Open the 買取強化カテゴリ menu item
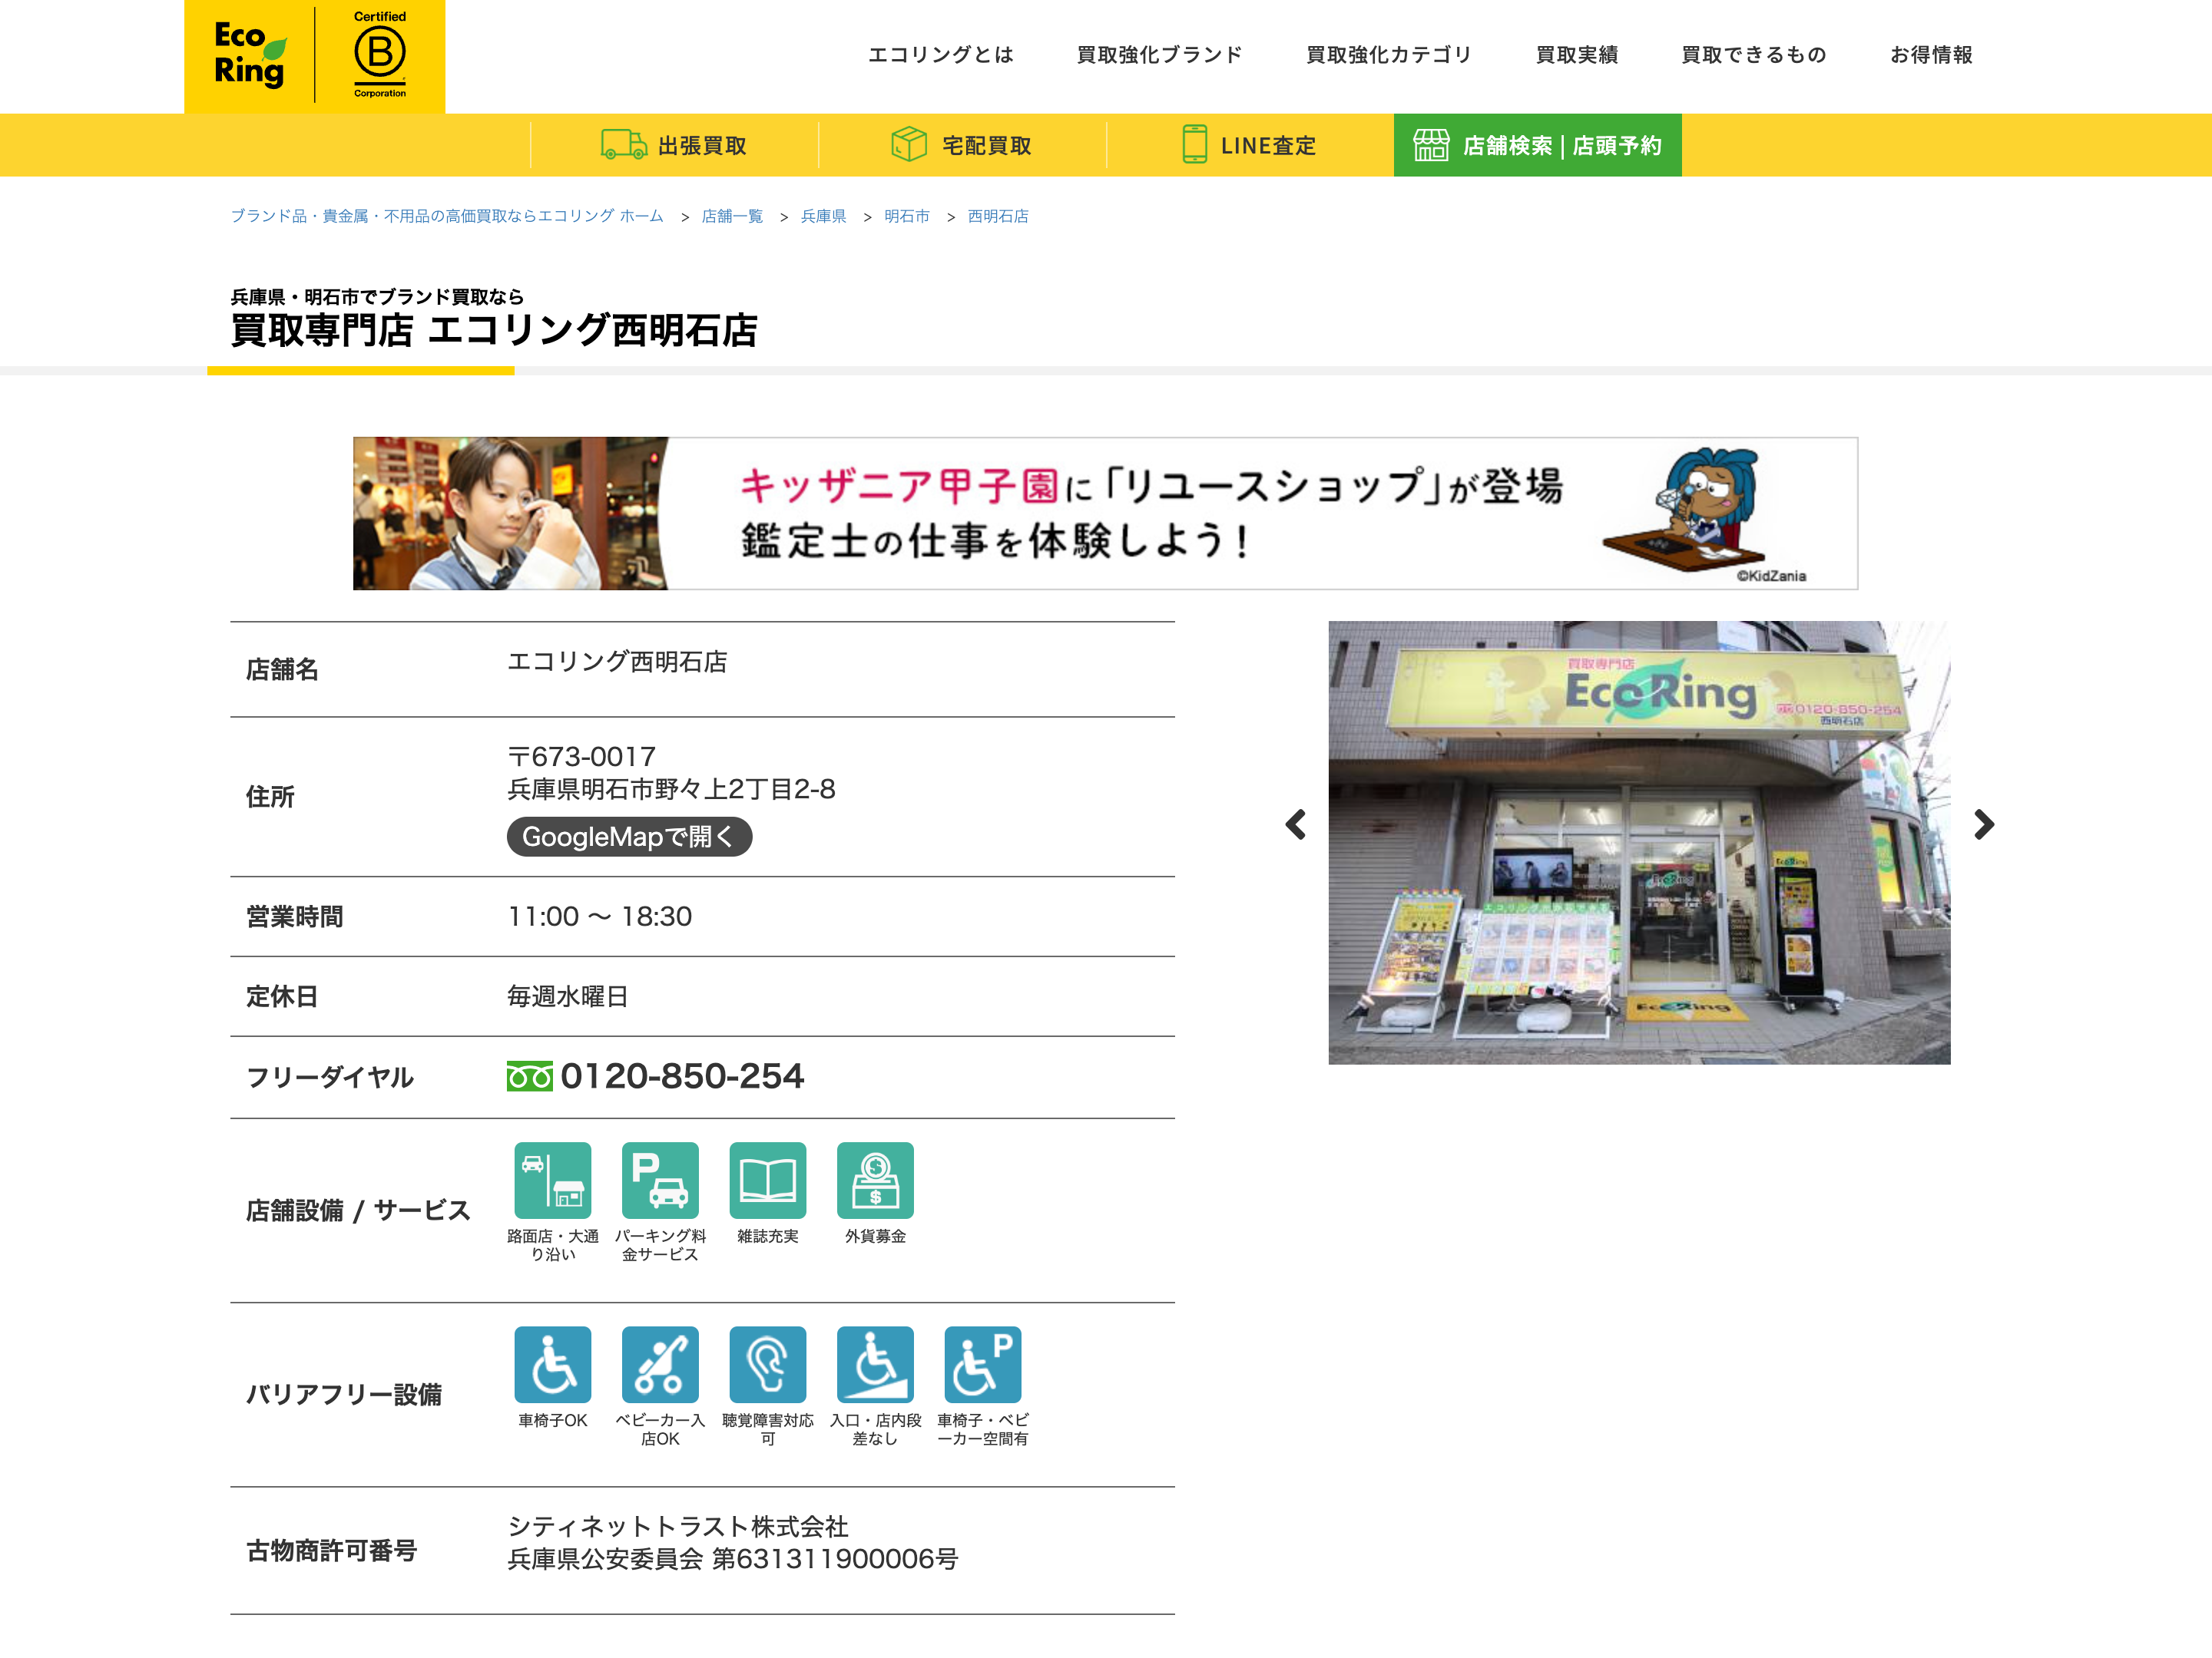The width and height of the screenshot is (2212, 1658). (x=1389, y=55)
